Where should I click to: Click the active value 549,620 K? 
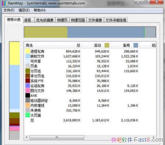pos(102,52)
